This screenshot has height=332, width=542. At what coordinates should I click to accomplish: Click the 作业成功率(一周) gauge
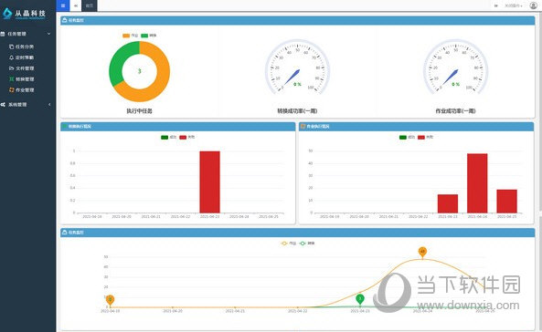coord(455,67)
